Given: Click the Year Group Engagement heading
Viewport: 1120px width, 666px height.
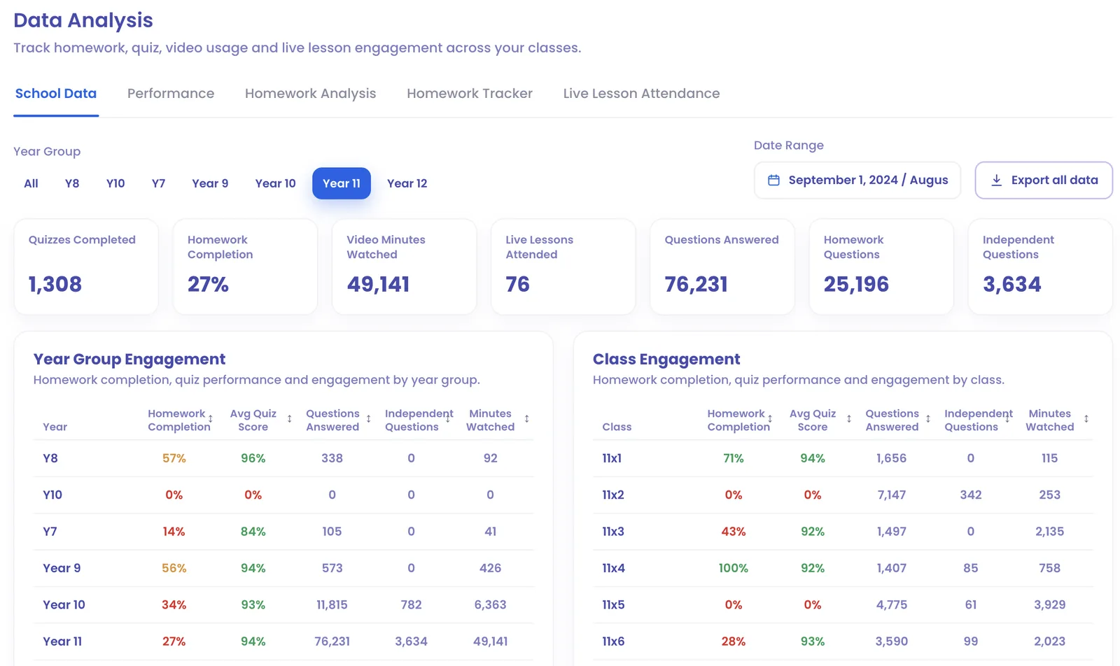Looking at the screenshot, I should point(129,359).
